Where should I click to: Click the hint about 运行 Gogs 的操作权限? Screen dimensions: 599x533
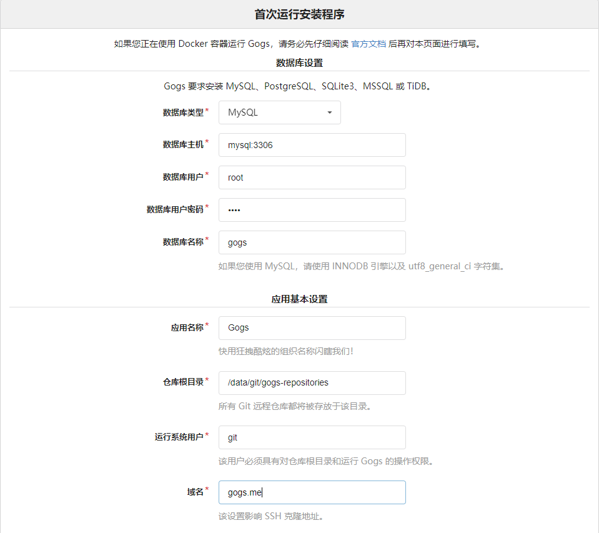(326, 461)
